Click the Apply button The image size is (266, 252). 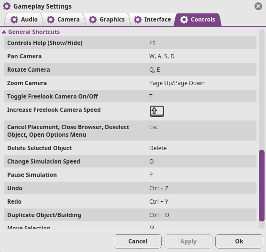click(x=188, y=241)
